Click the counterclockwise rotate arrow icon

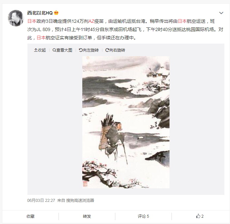coord(81,50)
